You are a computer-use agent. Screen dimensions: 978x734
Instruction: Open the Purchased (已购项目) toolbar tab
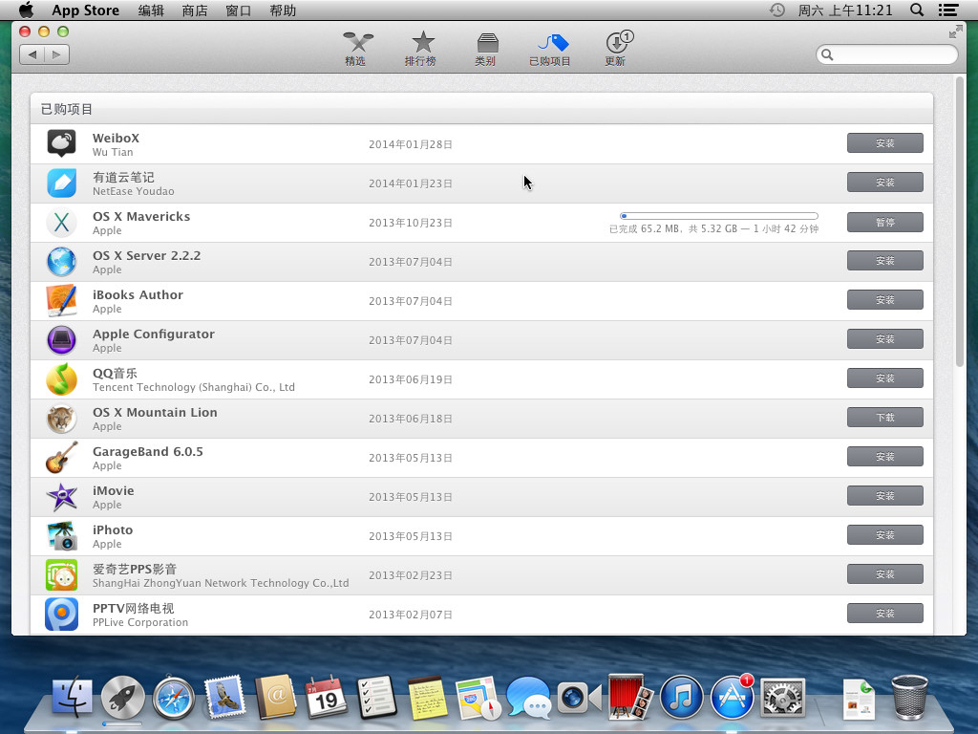click(550, 49)
